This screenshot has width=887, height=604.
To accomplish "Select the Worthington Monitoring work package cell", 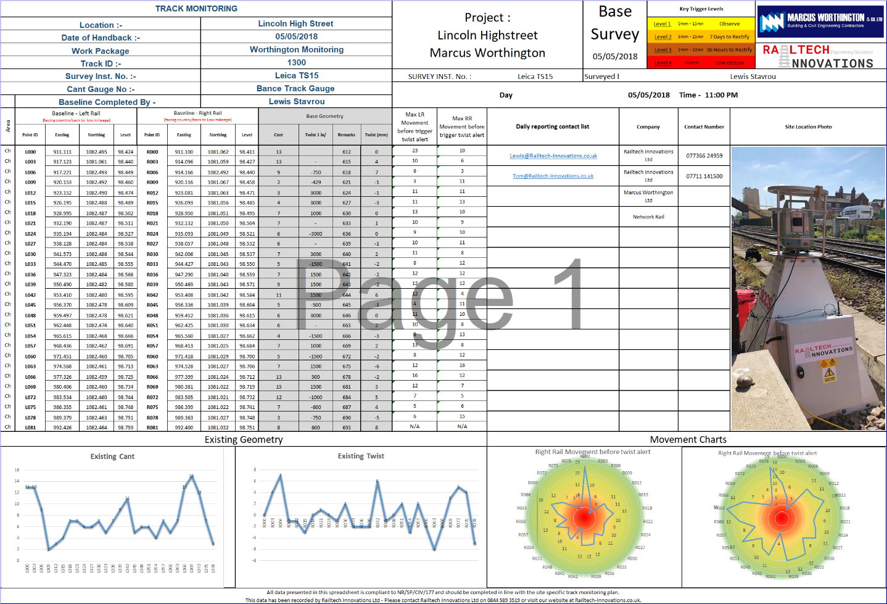I will (296, 49).
